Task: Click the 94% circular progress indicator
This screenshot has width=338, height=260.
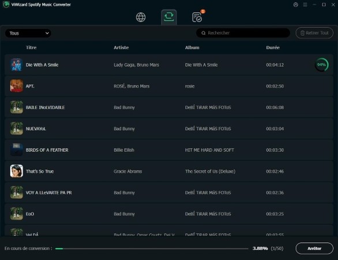Action: 321,65
